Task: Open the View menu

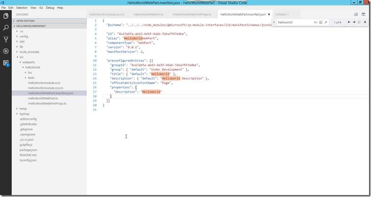Action: (33, 7)
